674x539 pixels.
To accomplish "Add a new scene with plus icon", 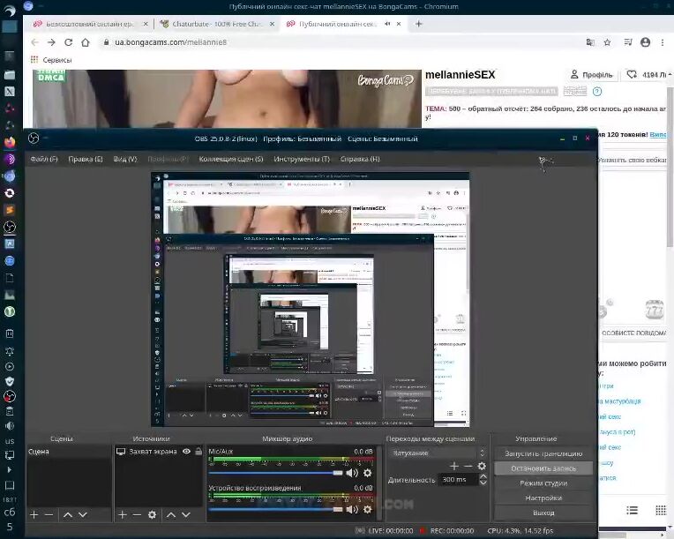I will [x=34, y=514].
